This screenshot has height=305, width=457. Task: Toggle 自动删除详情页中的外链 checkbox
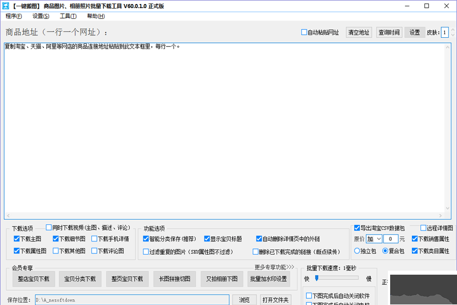pyautogui.click(x=259, y=239)
